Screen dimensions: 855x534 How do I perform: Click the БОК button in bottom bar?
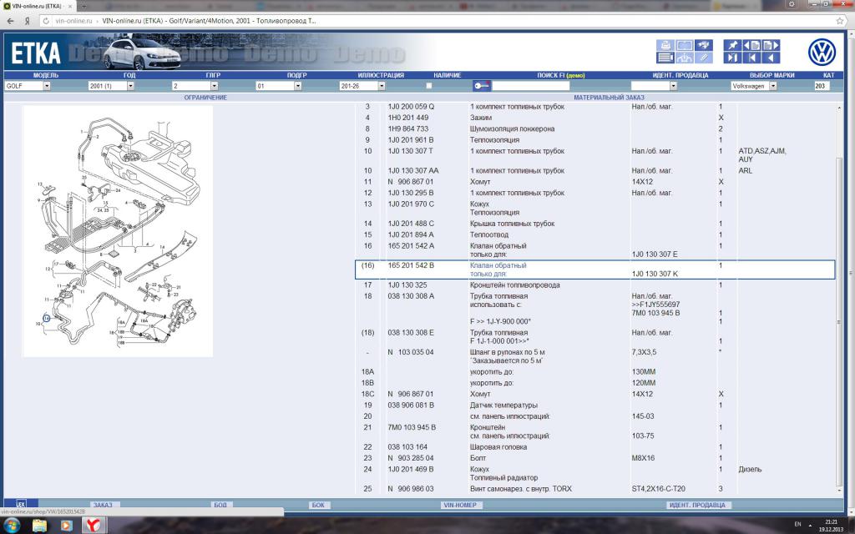318,505
